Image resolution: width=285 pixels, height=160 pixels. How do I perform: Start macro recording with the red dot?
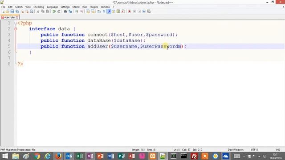coord(130,12)
